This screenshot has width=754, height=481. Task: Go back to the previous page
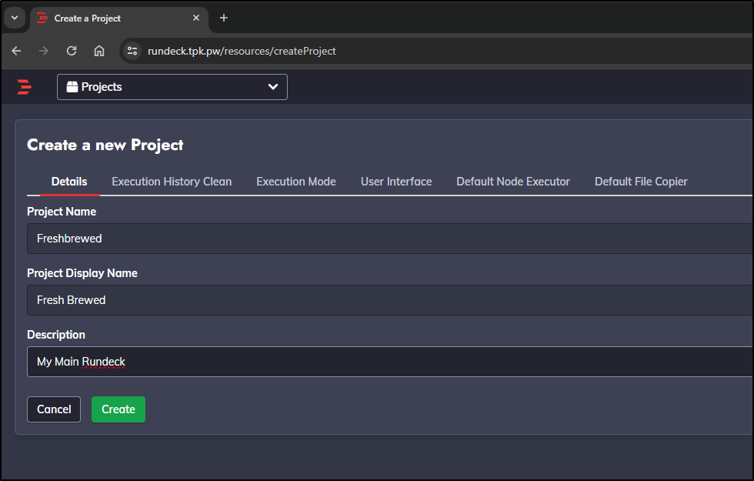[x=16, y=51]
